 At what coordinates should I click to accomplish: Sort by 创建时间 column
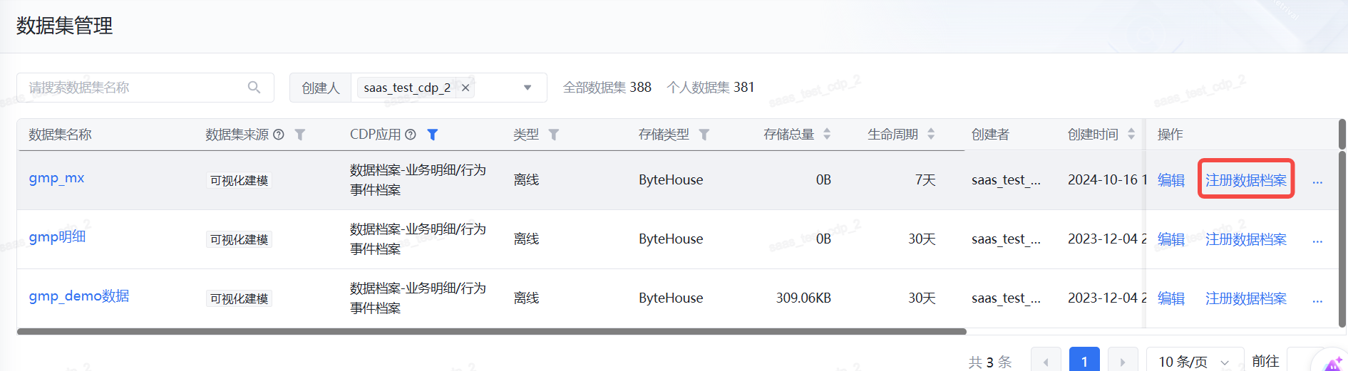click(x=1131, y=134)
